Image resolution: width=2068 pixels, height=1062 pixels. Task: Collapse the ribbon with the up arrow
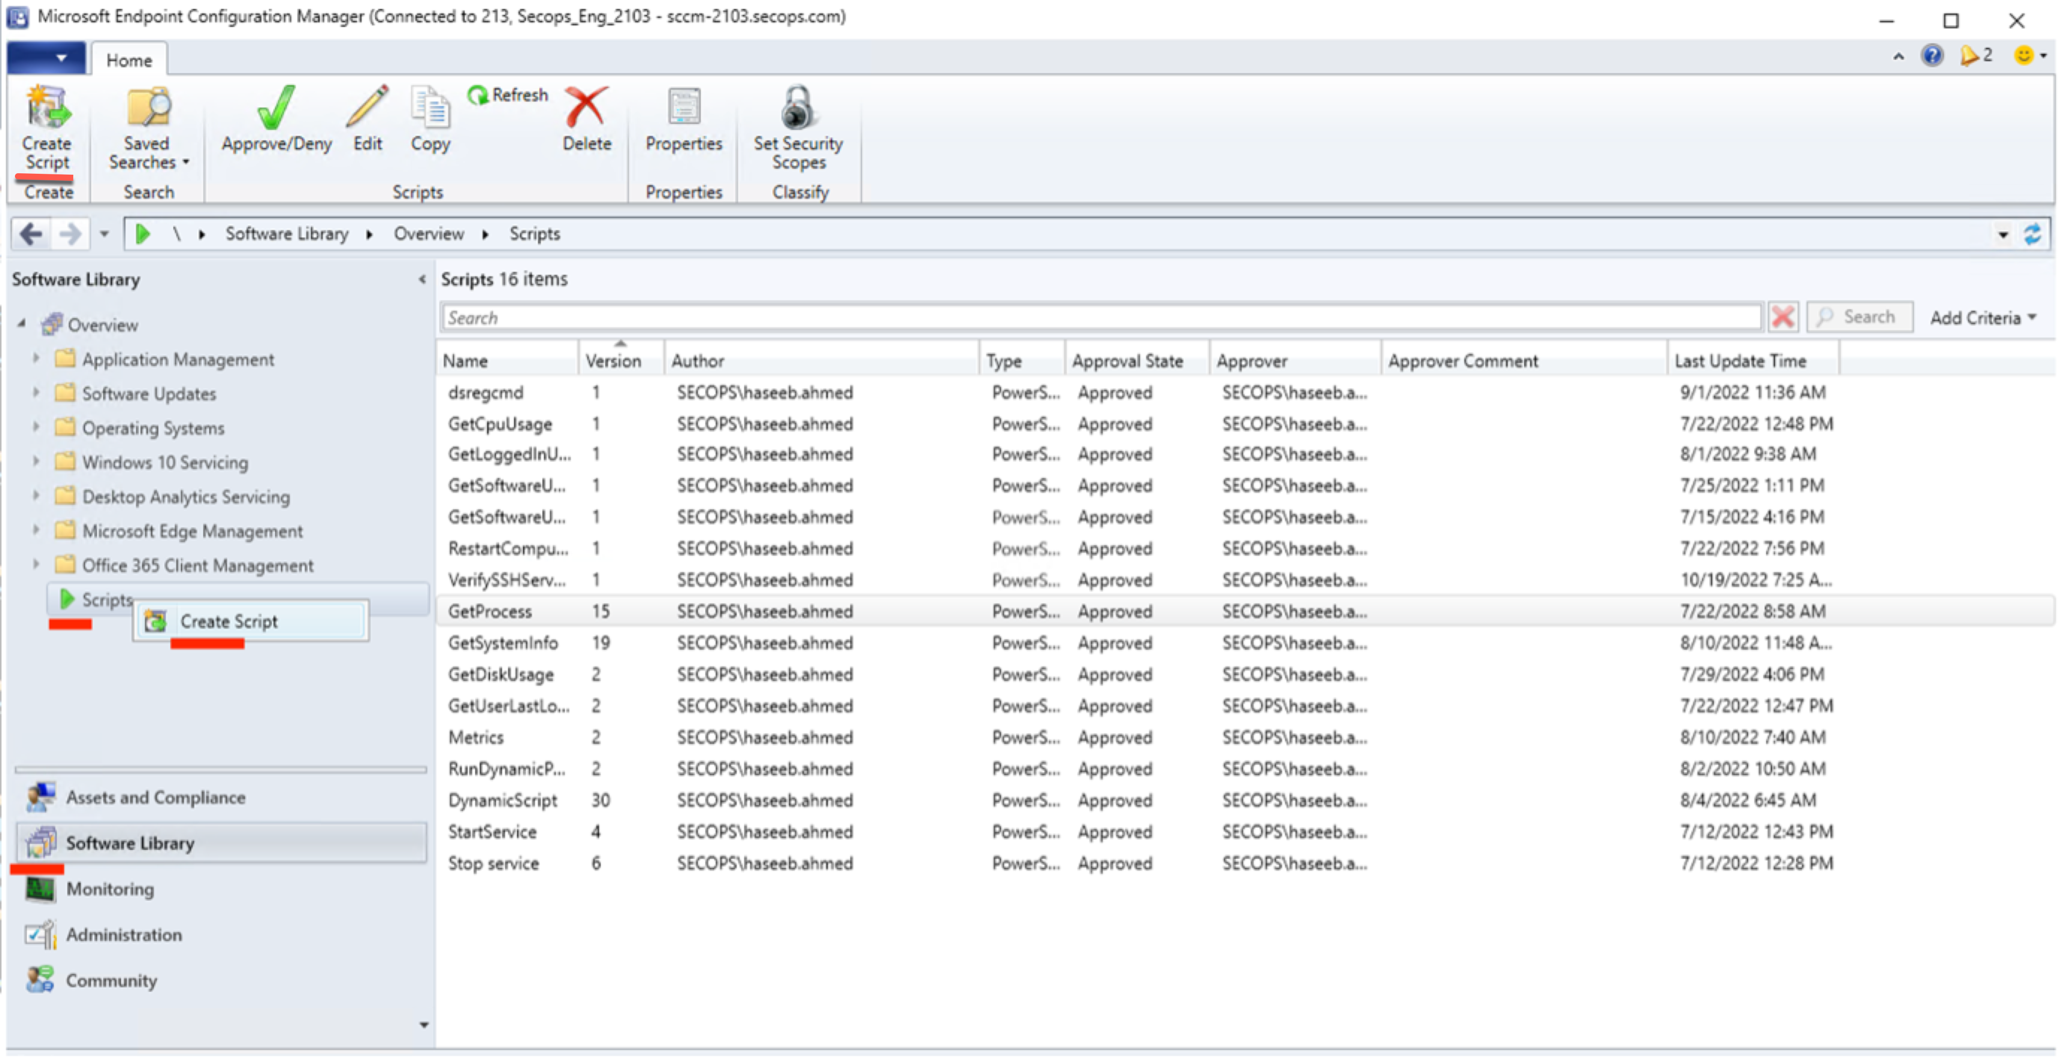click(1899, 56)
